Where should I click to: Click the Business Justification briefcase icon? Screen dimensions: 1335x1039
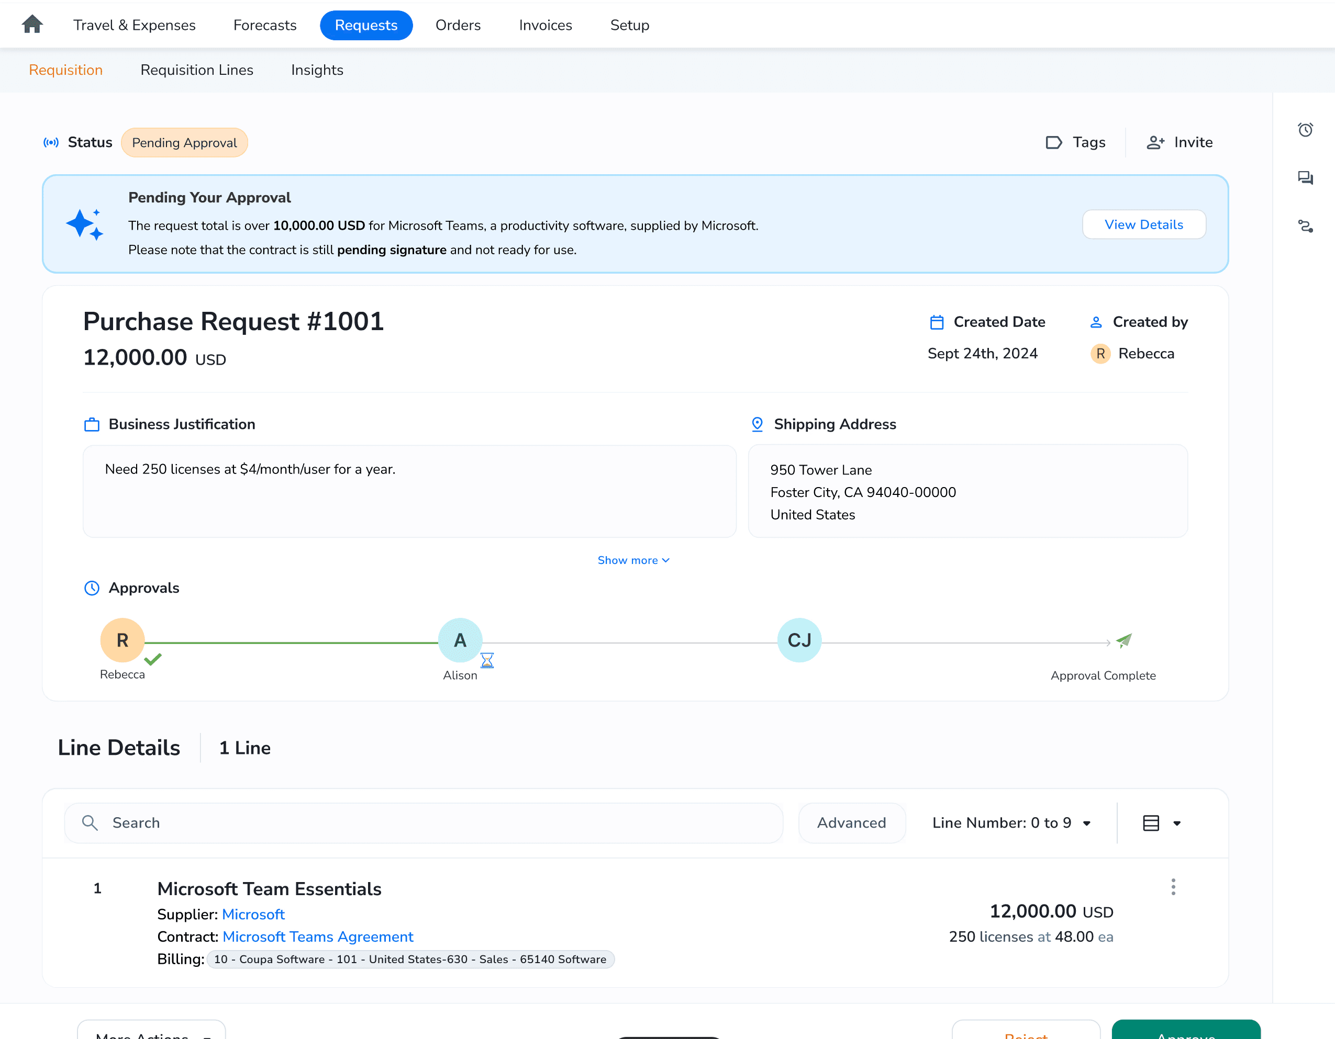click(92, 424)
